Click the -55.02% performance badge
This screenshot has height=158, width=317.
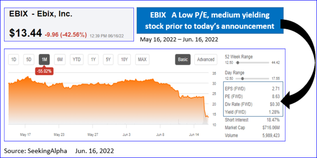44,71
